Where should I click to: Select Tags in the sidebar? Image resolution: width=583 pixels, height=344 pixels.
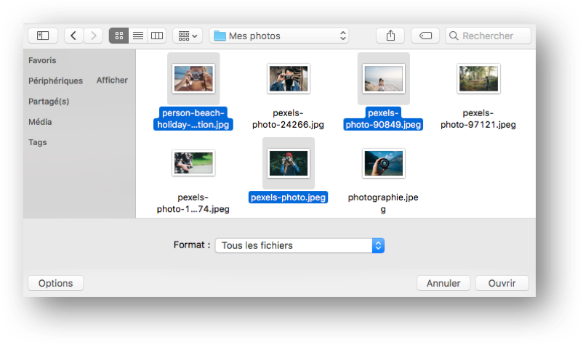point(38,142)
